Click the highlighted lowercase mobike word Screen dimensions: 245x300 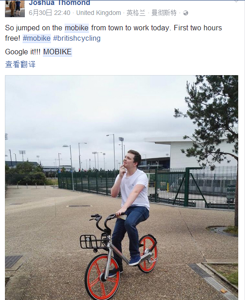coord(77,28)
